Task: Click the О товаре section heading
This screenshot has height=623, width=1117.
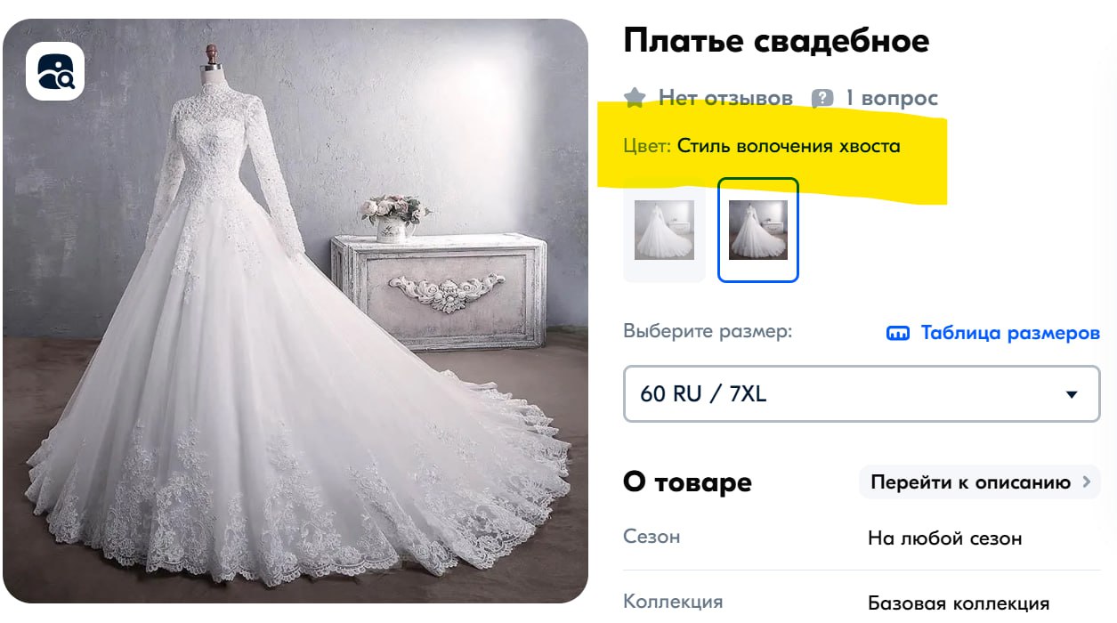Action: click(687, 482)
